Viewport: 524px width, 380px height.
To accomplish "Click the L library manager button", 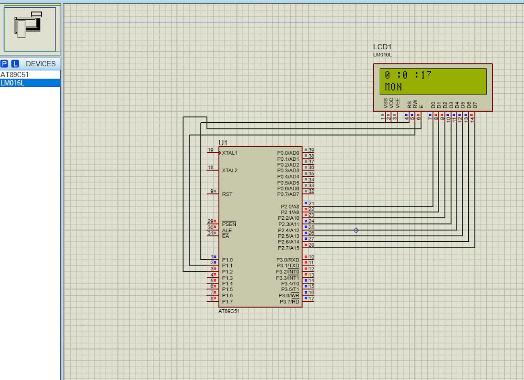I will [x=15, y=64].
